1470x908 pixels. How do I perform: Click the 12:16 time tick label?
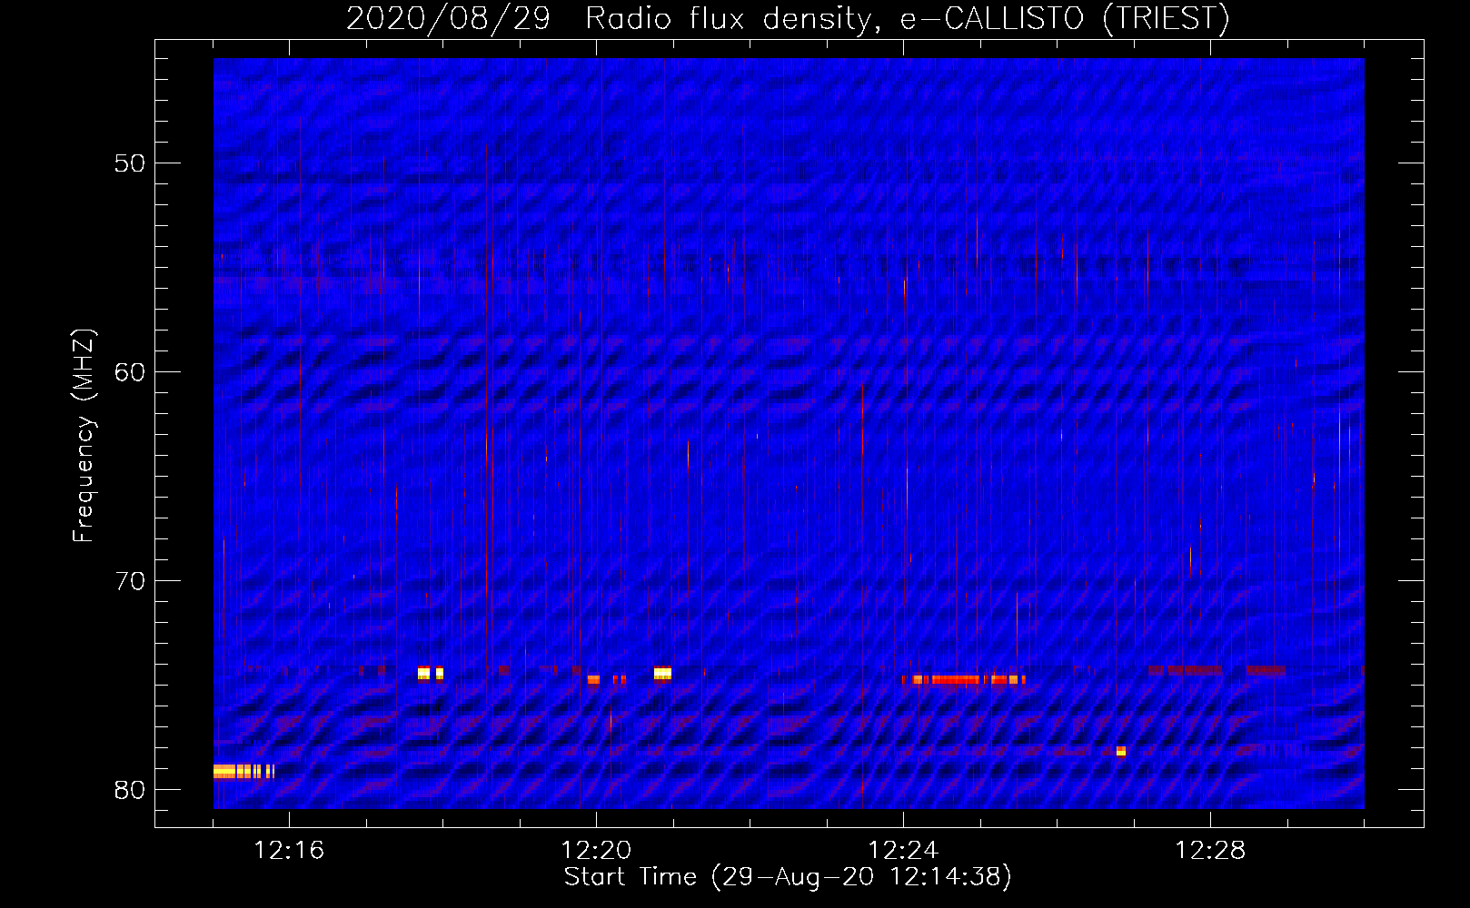[289, 851]
